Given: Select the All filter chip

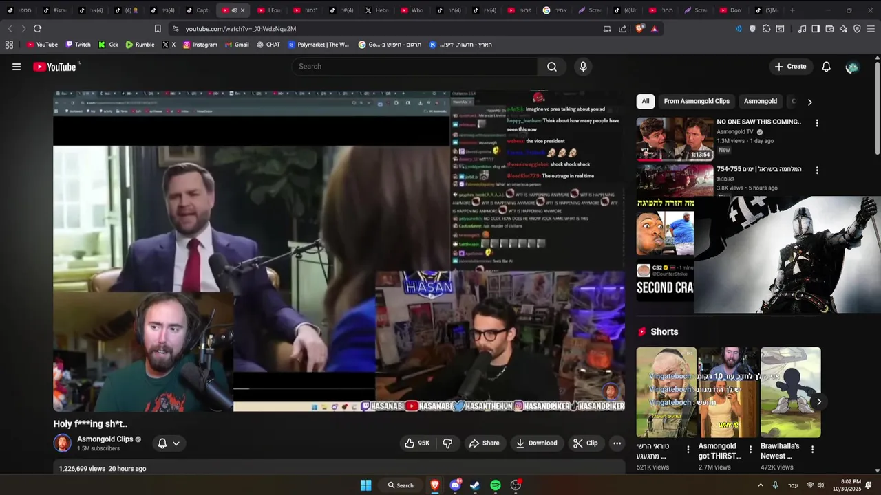Looking at the screenshot, I should pos(646,101).
